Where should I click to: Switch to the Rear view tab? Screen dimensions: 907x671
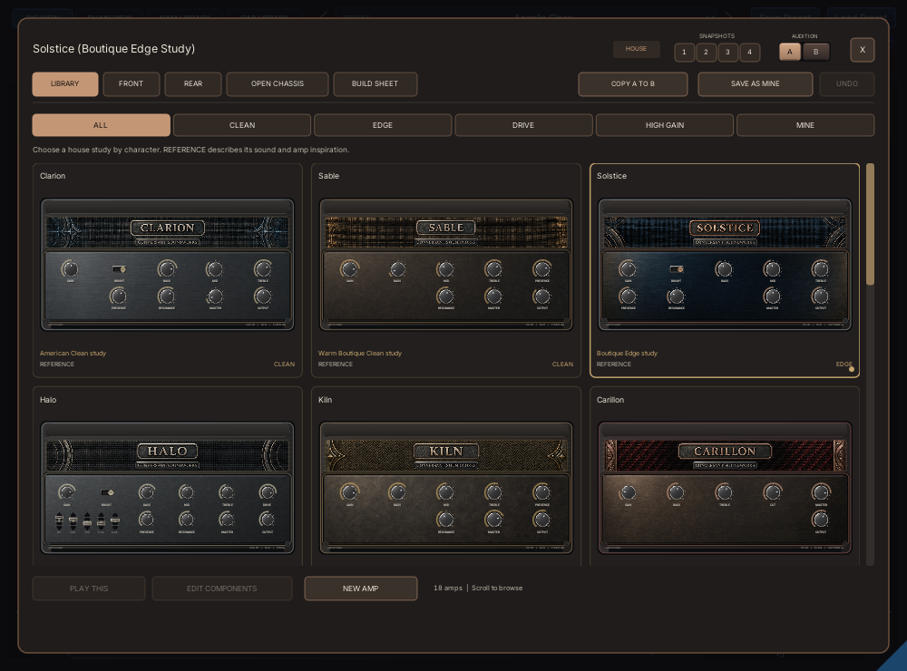point(193,83)
